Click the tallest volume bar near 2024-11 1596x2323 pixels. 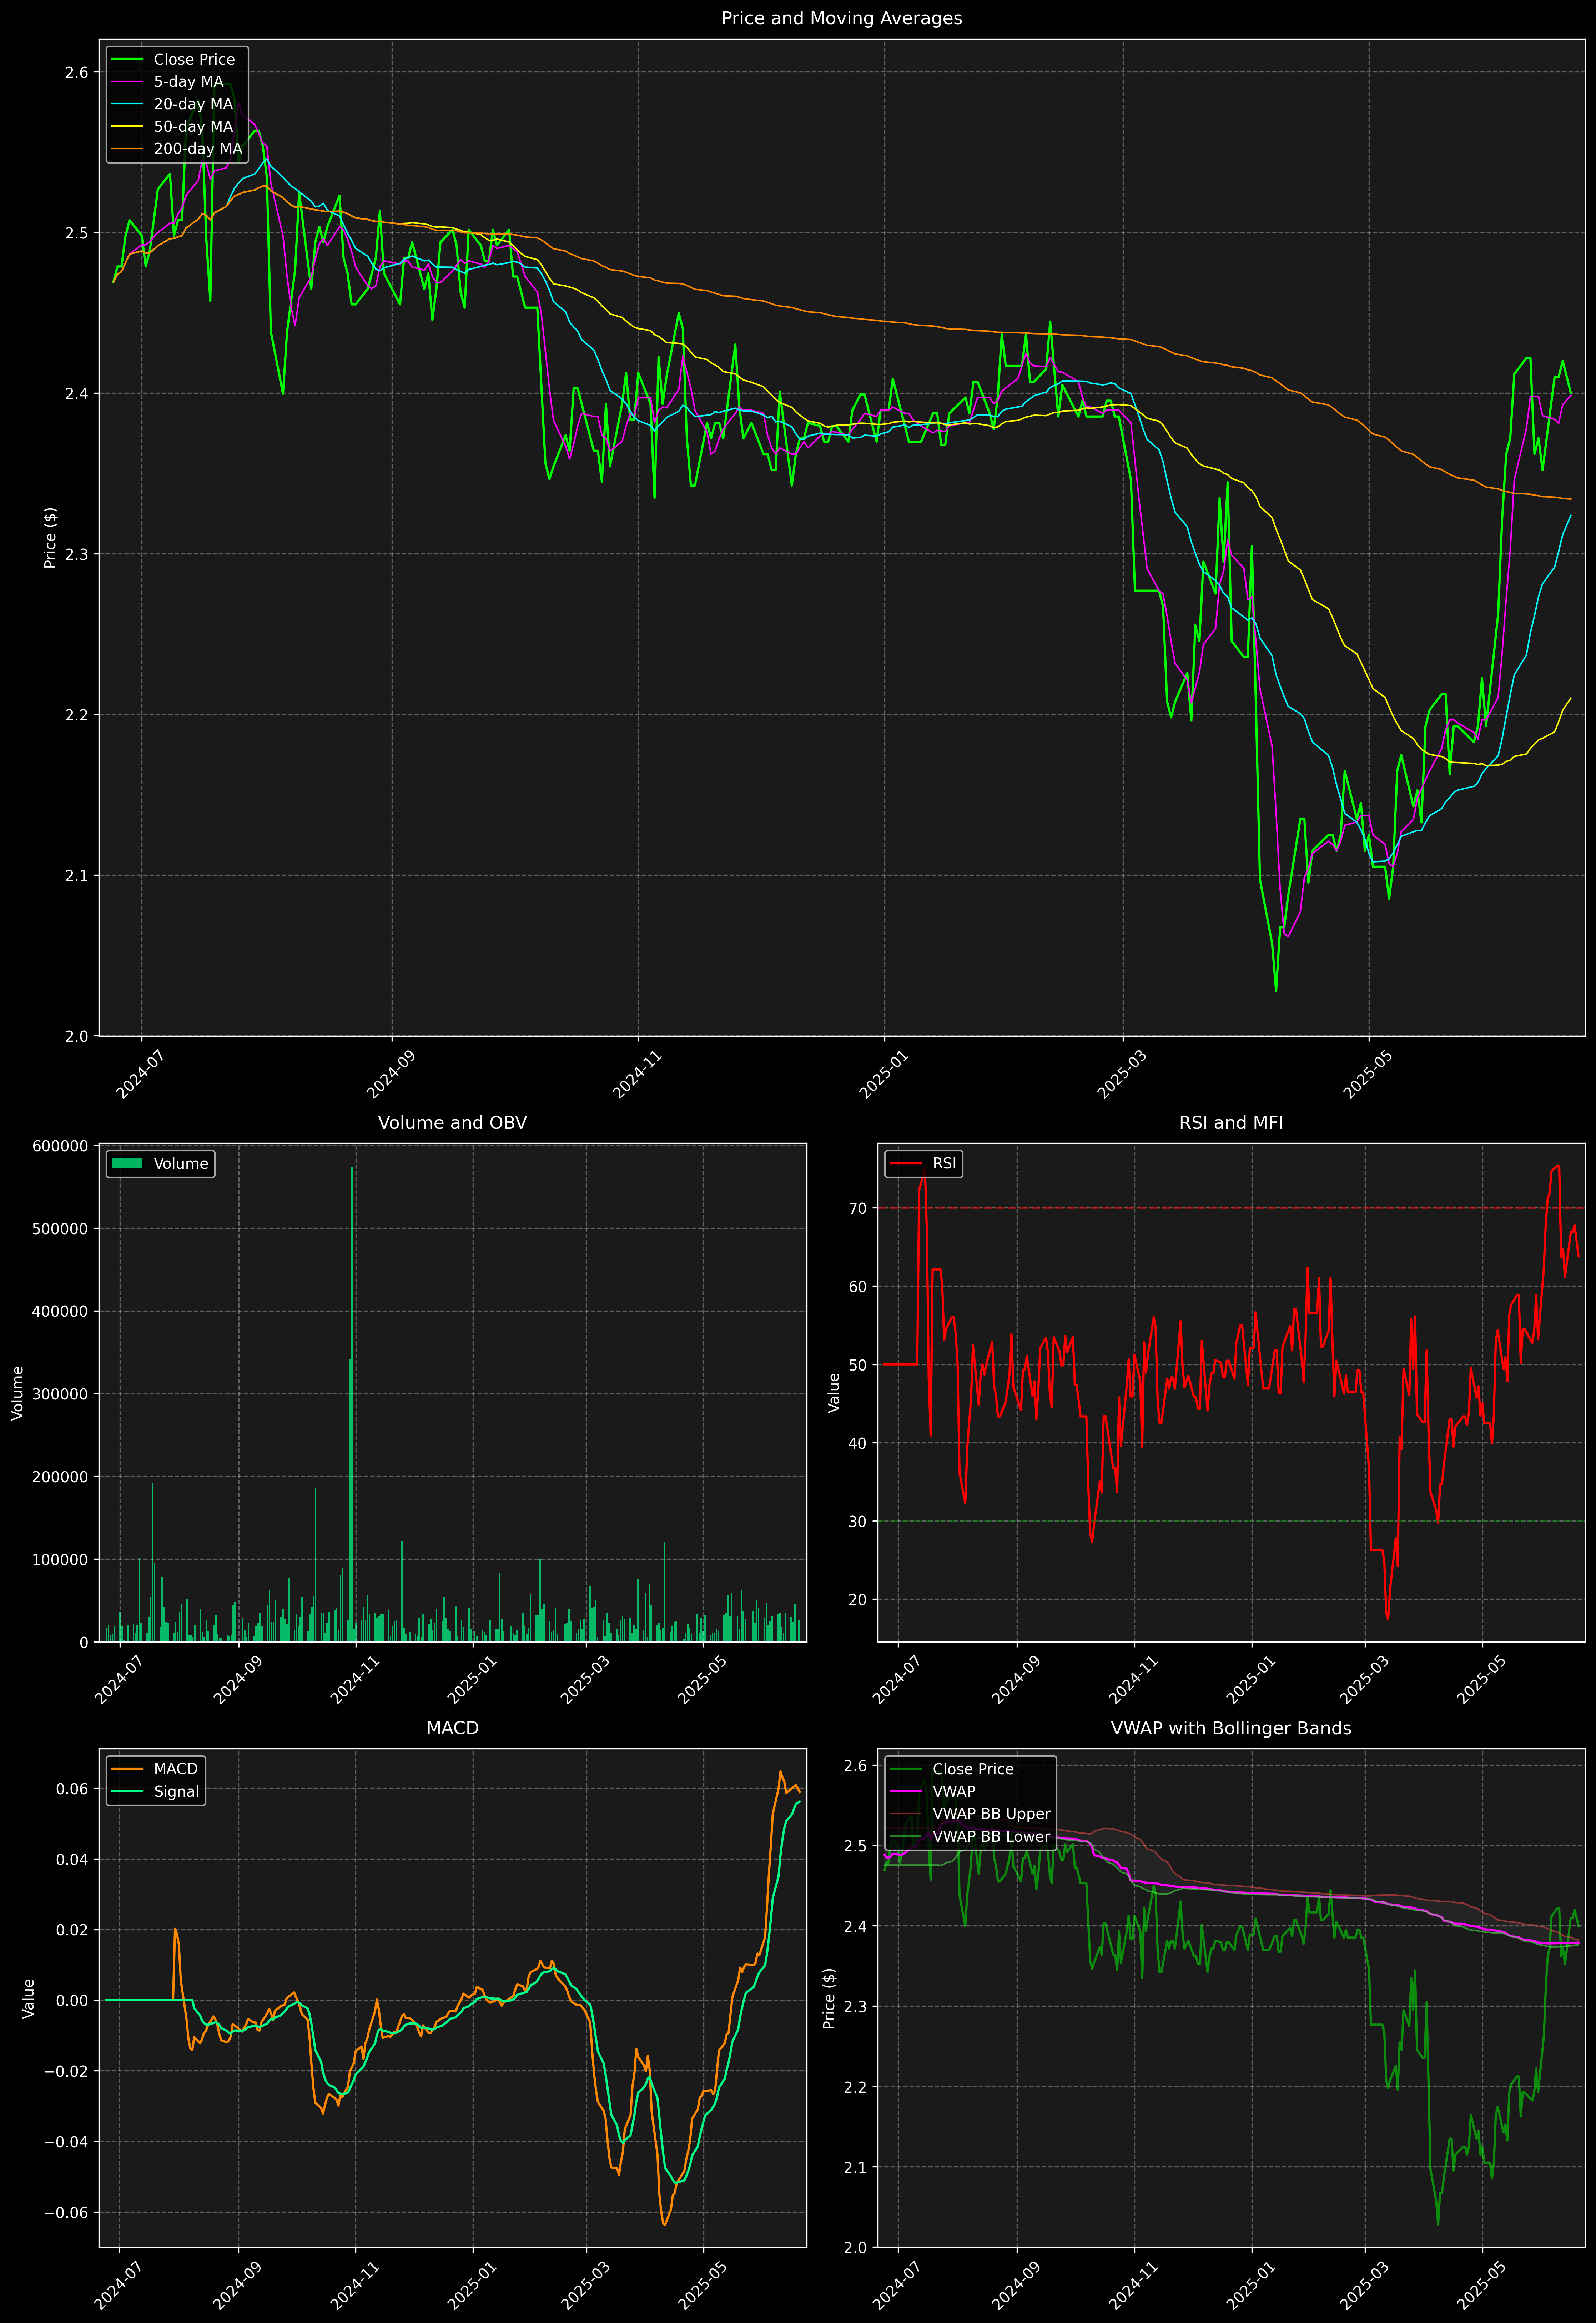click(352, 1404)
